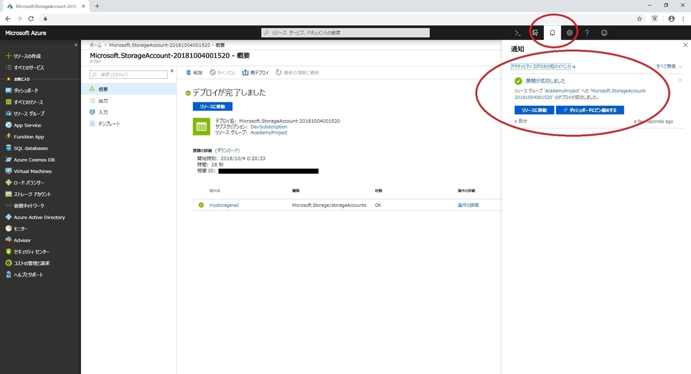Toggle the notifications bell icon
Viewport: 691px width, 374px height.
click(552, 32)
